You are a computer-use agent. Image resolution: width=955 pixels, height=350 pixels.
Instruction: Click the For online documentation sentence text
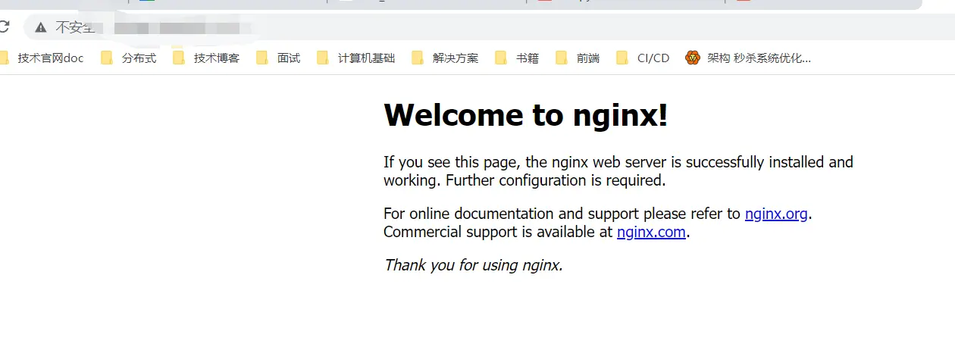click(561, 214)
